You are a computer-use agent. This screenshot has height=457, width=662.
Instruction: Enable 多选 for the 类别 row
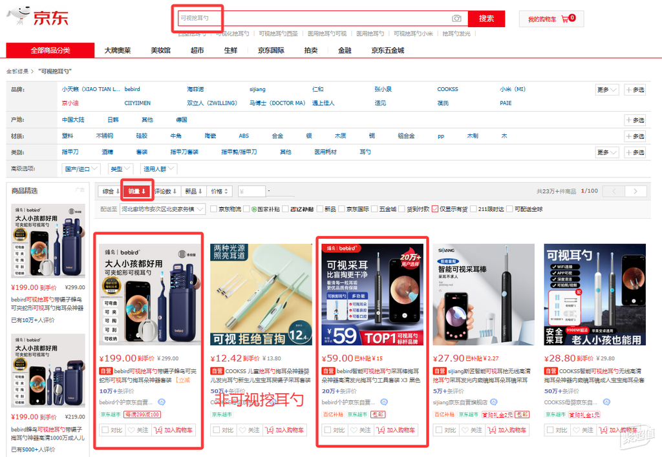(635, 152)
